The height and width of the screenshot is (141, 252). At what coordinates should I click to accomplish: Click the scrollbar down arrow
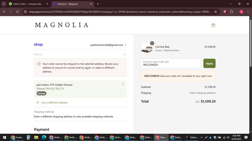tap(250, 132)
